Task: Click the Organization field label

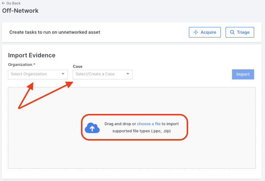Action: (x=20, y=64)
